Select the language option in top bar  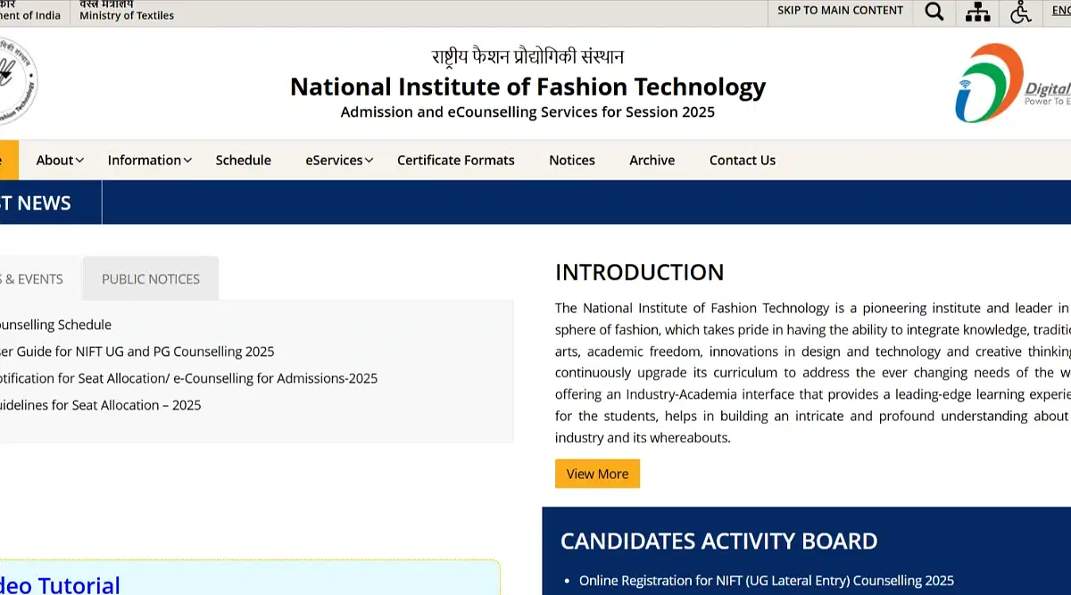[x=1061, y=11]
